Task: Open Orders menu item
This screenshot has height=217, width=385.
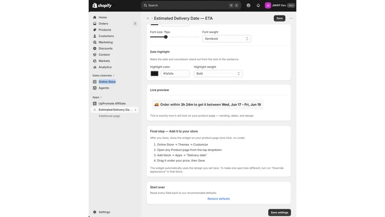Action: [x=103, y=24]
